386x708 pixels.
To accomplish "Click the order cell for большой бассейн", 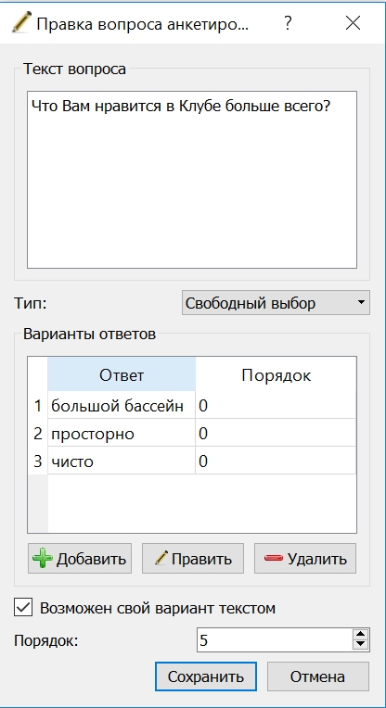I will pyautogui.click(x=276, y=406).
